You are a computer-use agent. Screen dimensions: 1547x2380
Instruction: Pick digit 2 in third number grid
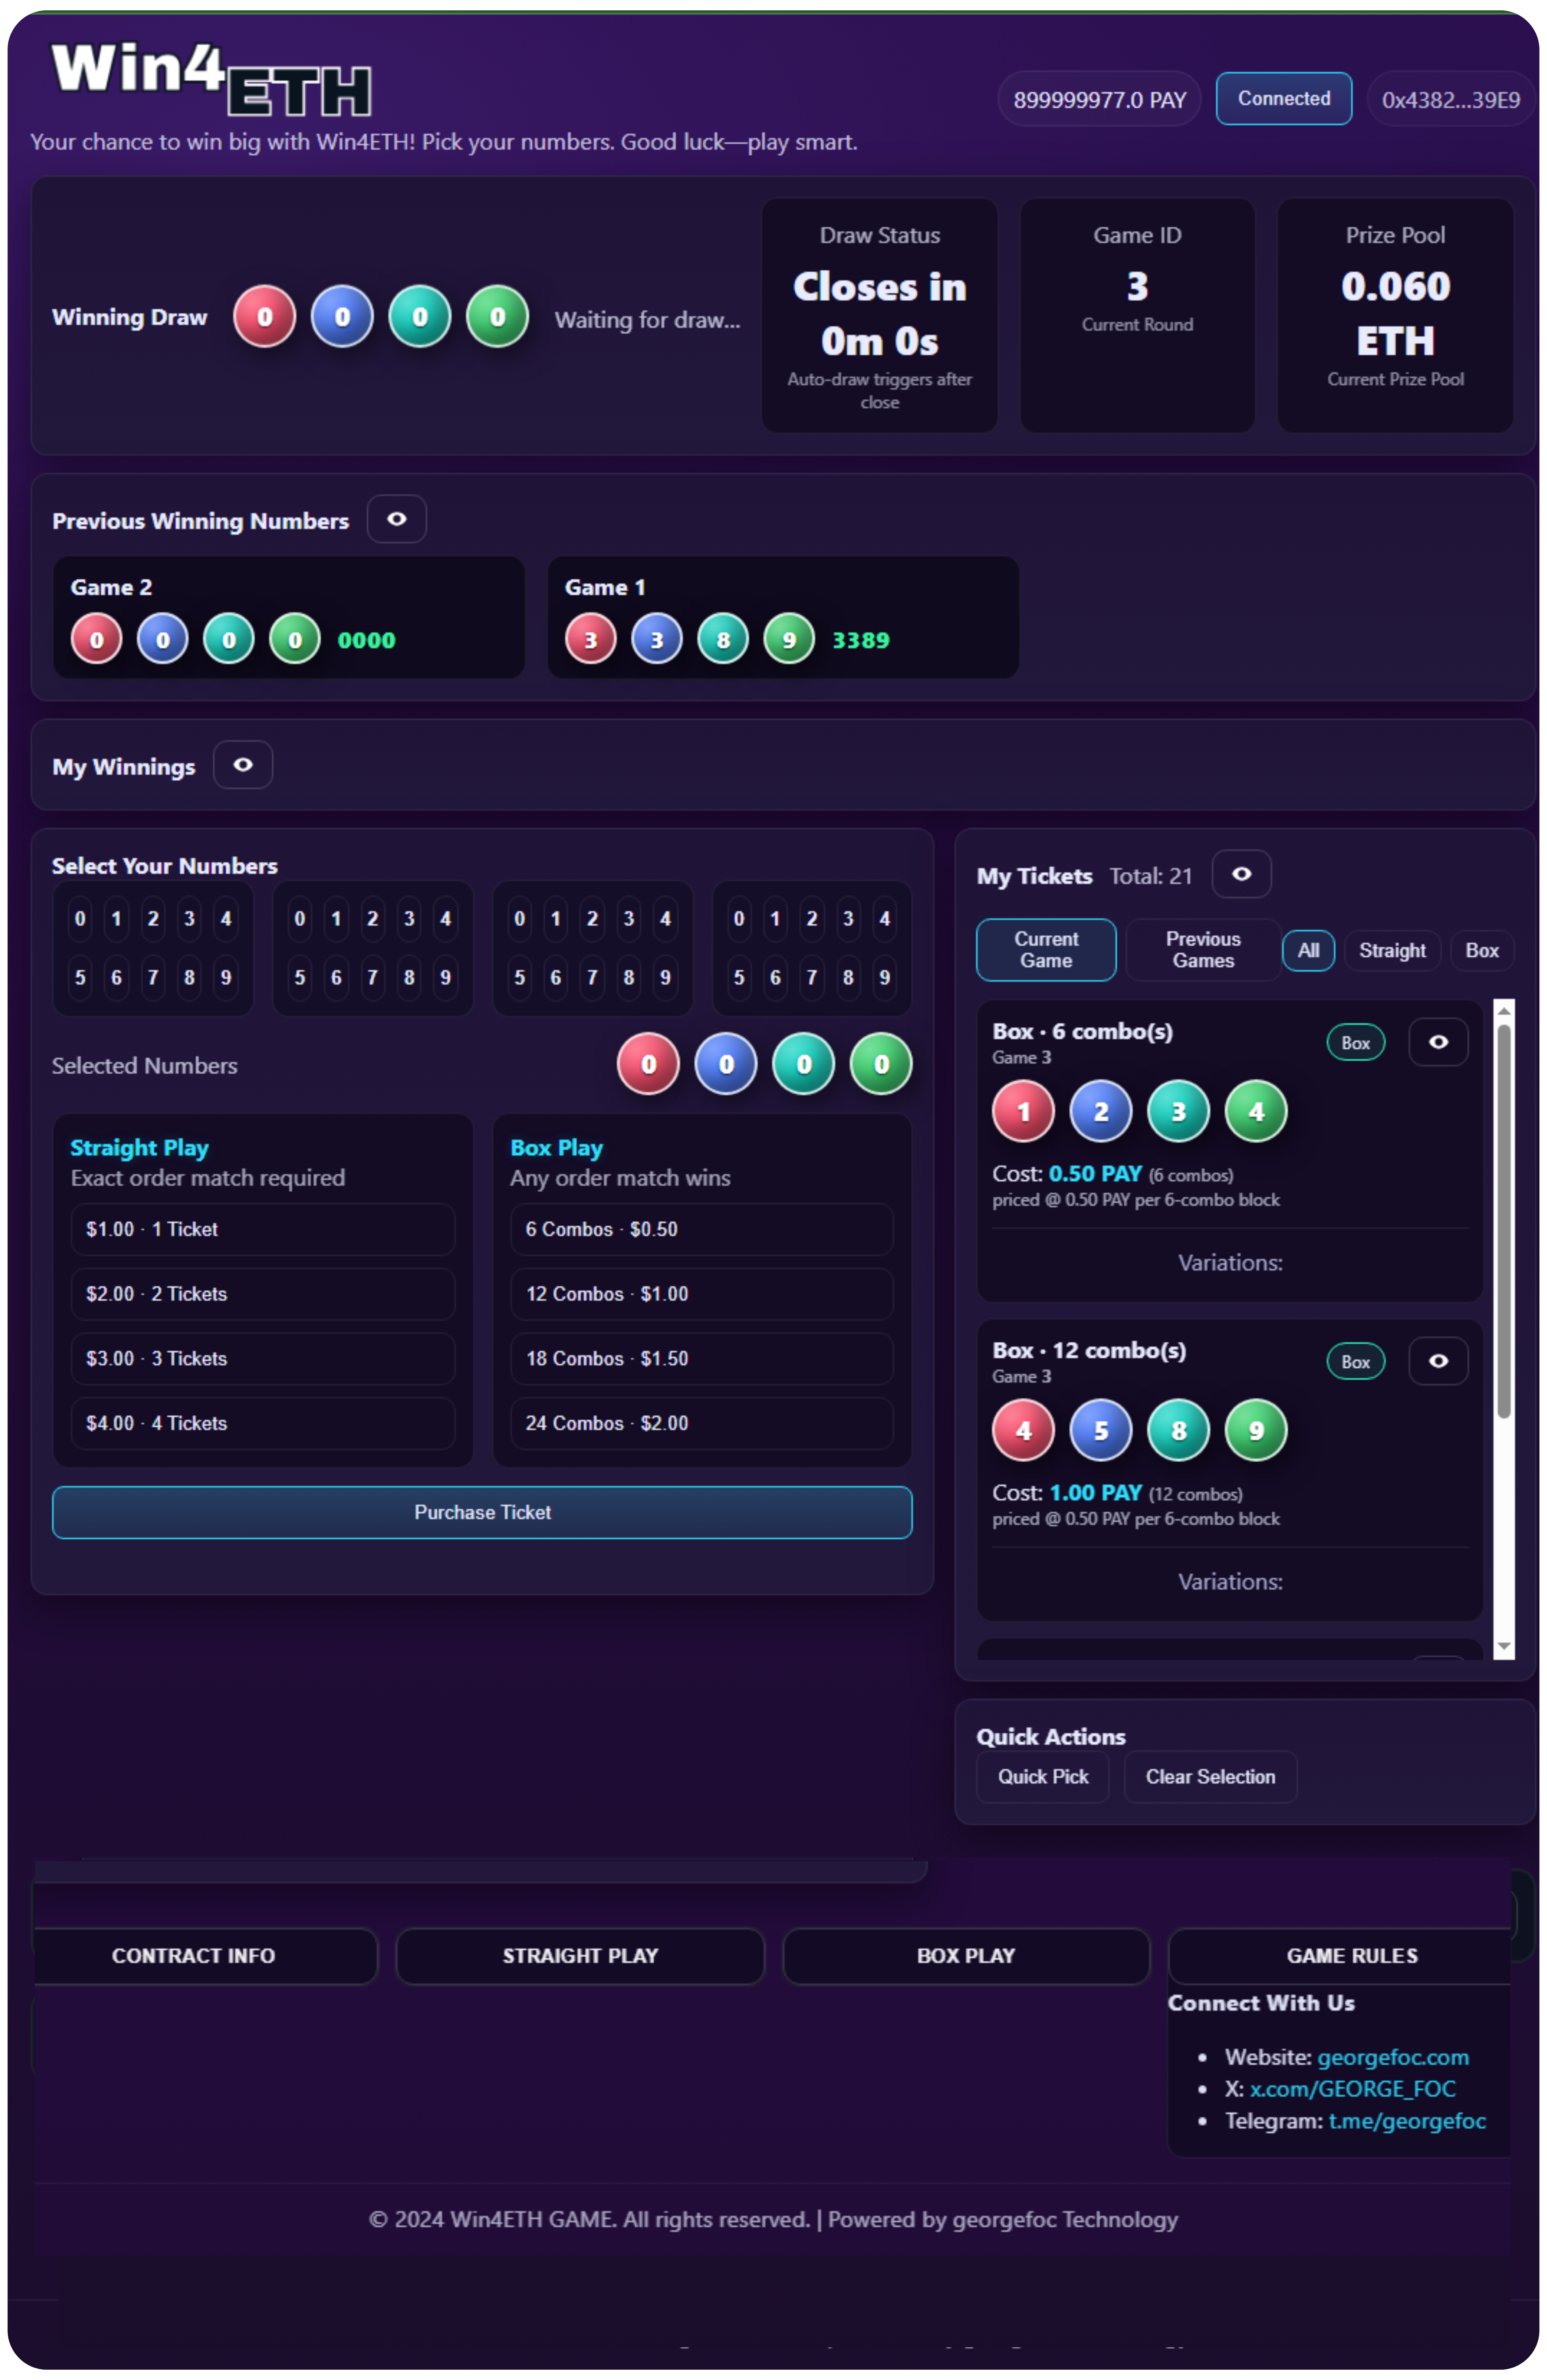(x=592, y=919)
